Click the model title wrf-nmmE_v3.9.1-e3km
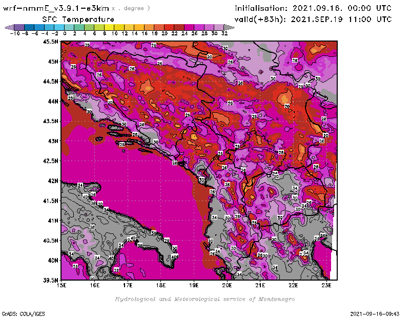Image resolution: width=410 pixels, height=317 pixels. tap(56, 8)
